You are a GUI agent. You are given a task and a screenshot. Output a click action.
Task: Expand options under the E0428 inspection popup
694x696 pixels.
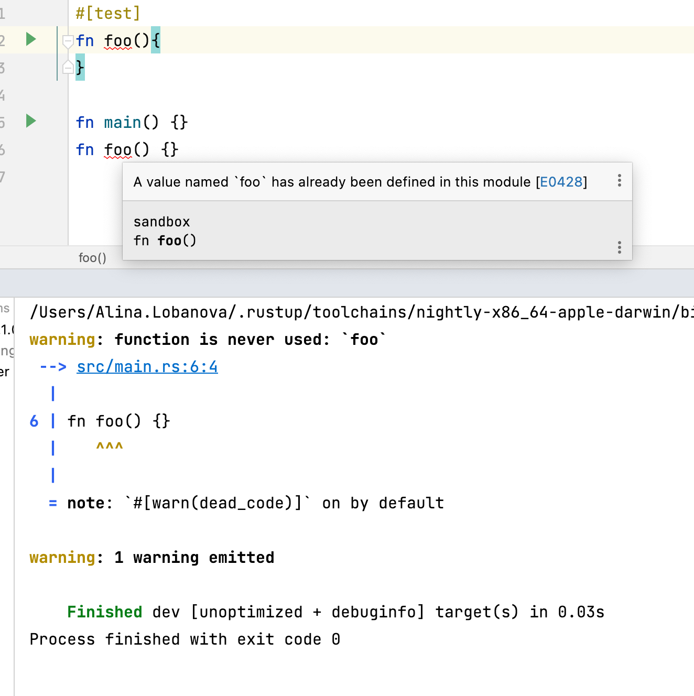click(x=619, y=181)
